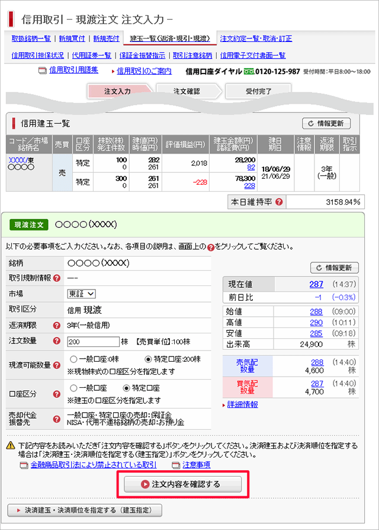Switch to 注文約定一覧・取消・訂正 tab
The image size is (379, 530).
coord(256,39)
